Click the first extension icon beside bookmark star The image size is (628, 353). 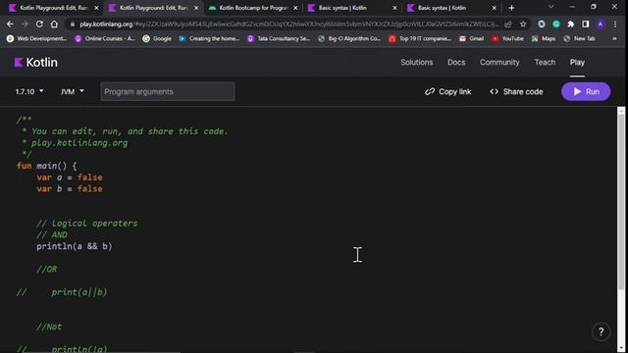coord(542,24)
